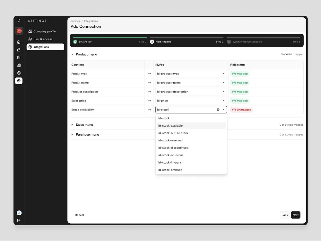Clear the id-stock field with the x icon

tap(218, 109)
